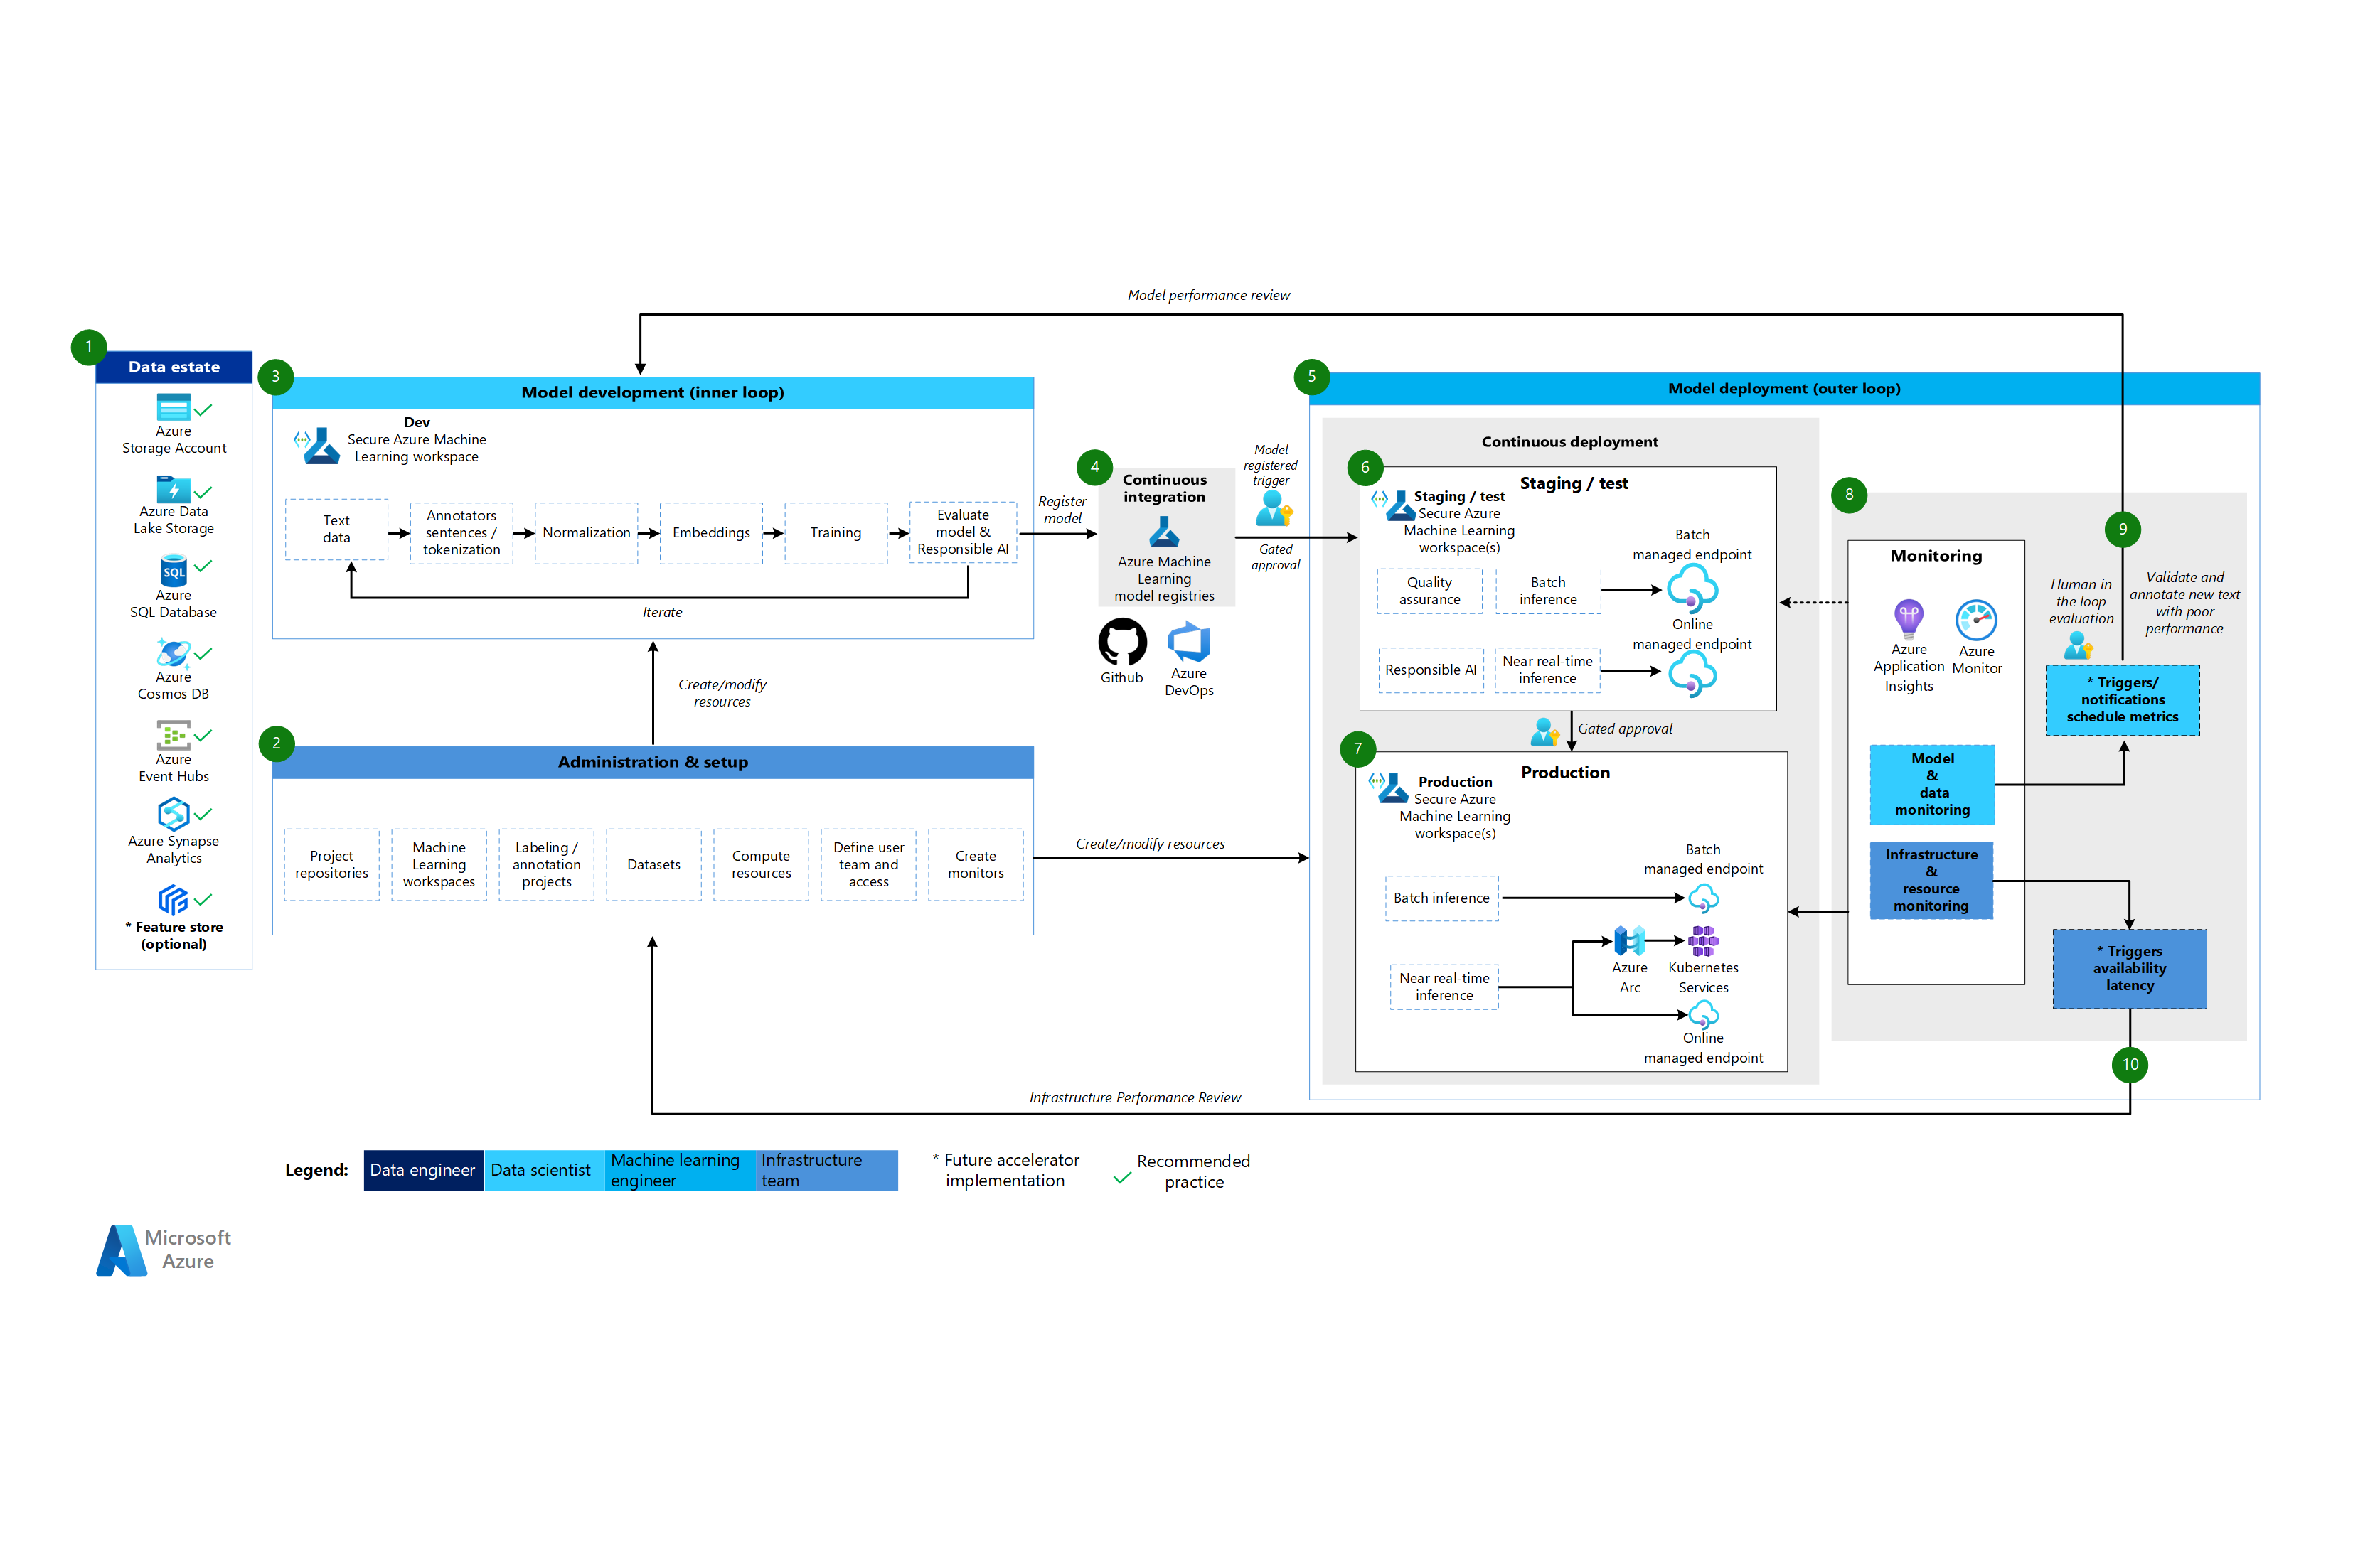This screenshot has width=2353, height=1568.
Task: Click the Microsoft Azure logo
Action: pyautogui.click(x=163, y=1250)
